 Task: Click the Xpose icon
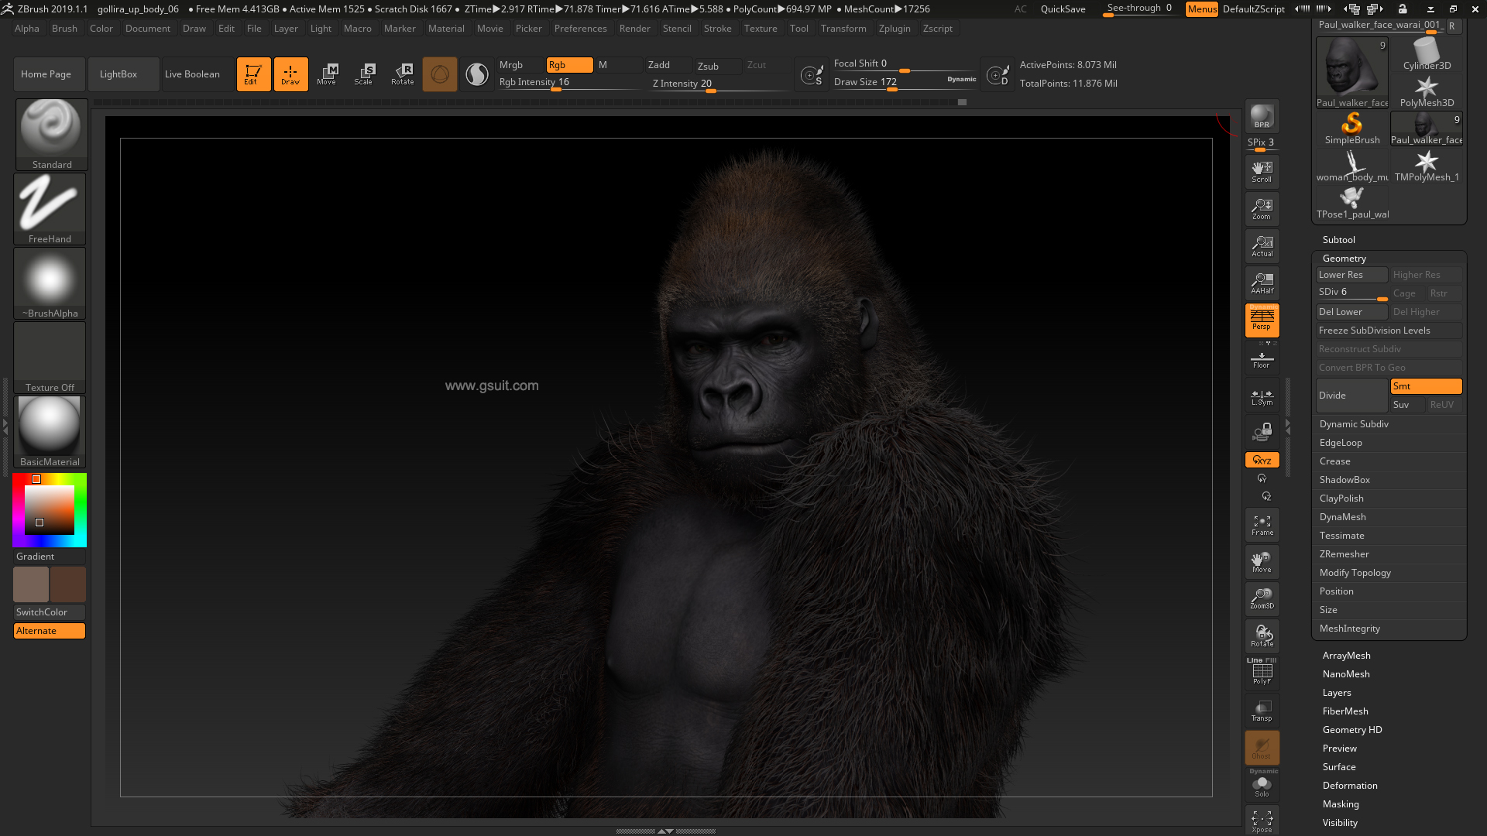(x=1262, y=821)
